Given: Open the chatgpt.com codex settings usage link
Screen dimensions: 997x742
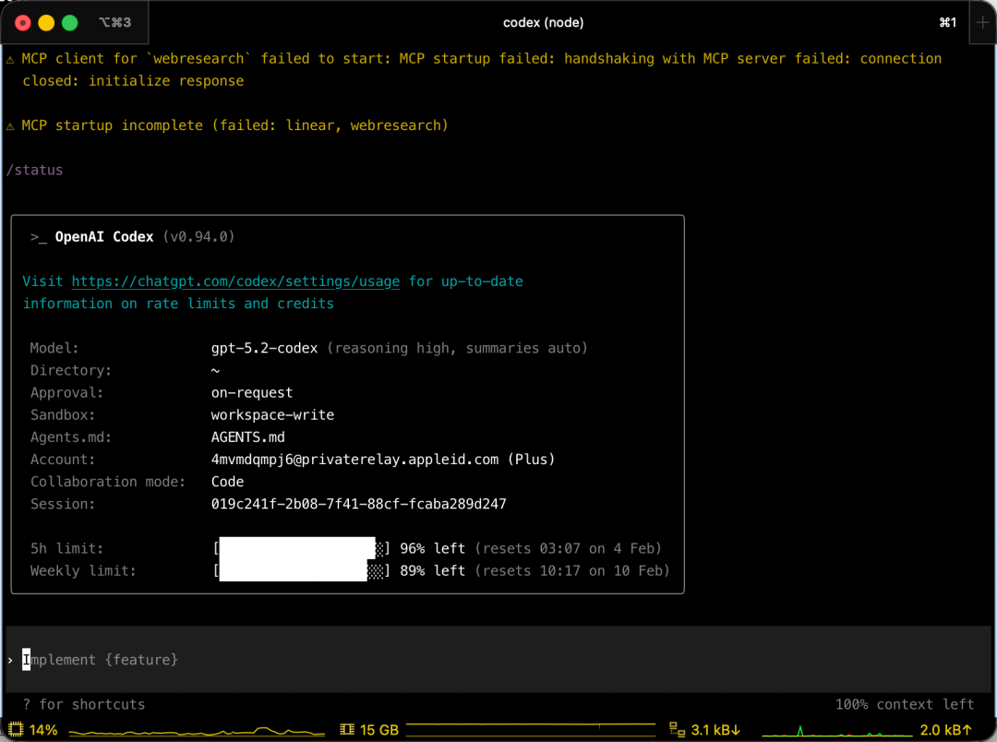Looking at the screenshot, I should [x=235, y=281].
